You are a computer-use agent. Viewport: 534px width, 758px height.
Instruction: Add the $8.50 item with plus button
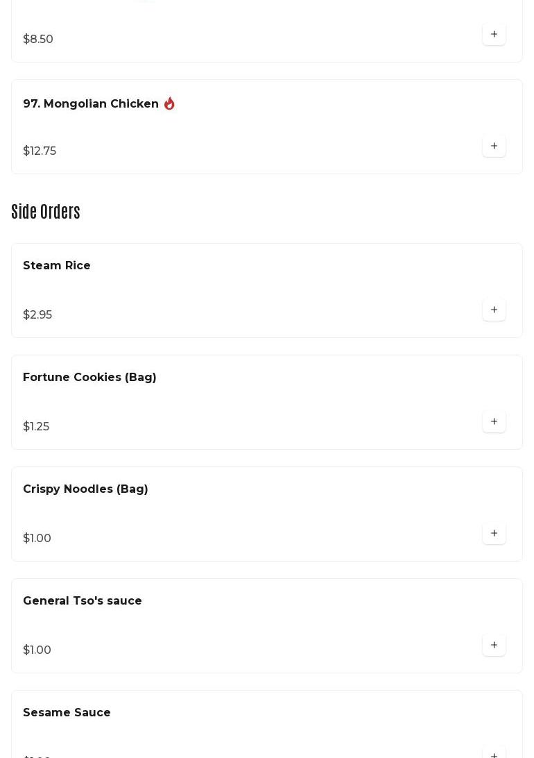point(494,34)
